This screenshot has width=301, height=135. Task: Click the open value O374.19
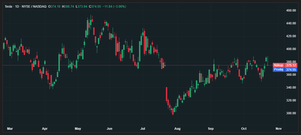click(x=54, y=7)
